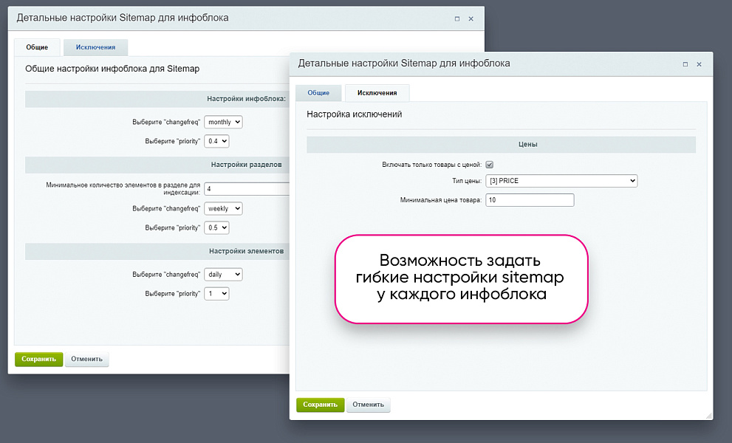This screenshot has width=732, height=443.
Task: Open the priority dropdown showing 1
Action: [x=216, y=293]
